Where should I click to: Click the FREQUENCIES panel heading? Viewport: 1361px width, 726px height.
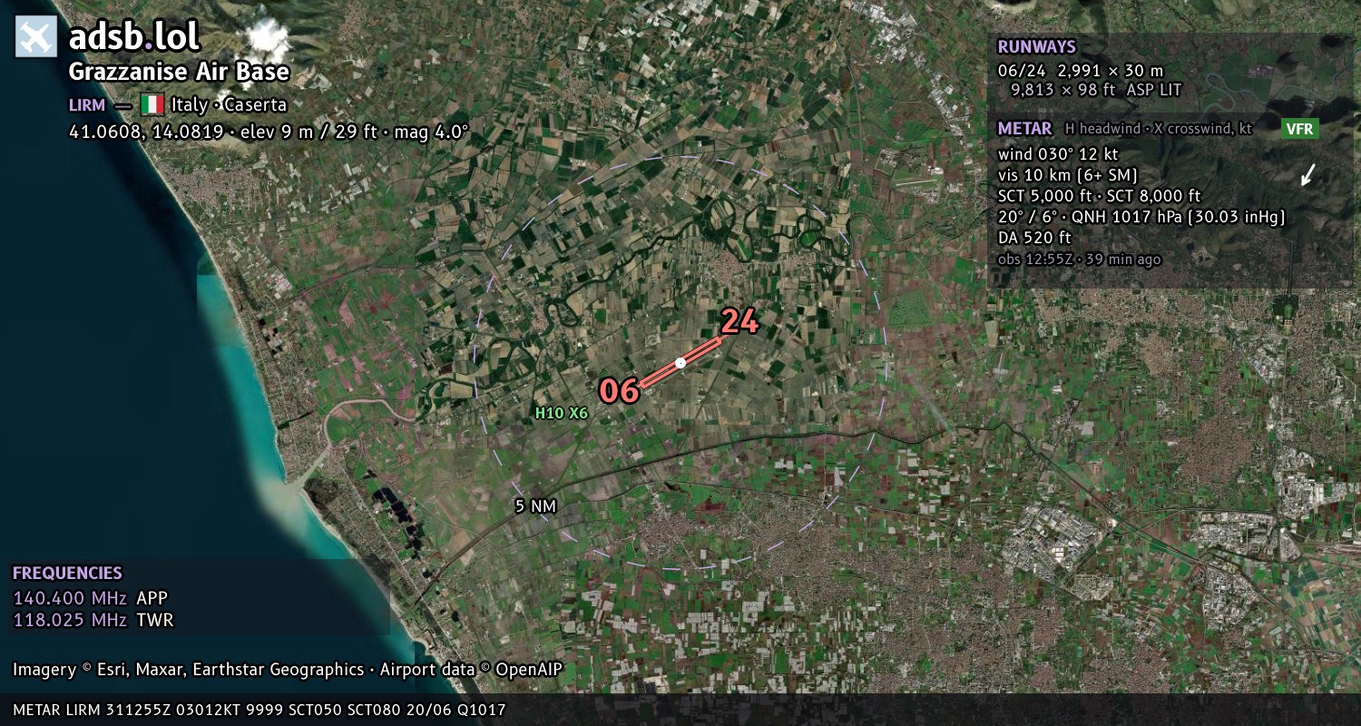[x=67, y=574]
